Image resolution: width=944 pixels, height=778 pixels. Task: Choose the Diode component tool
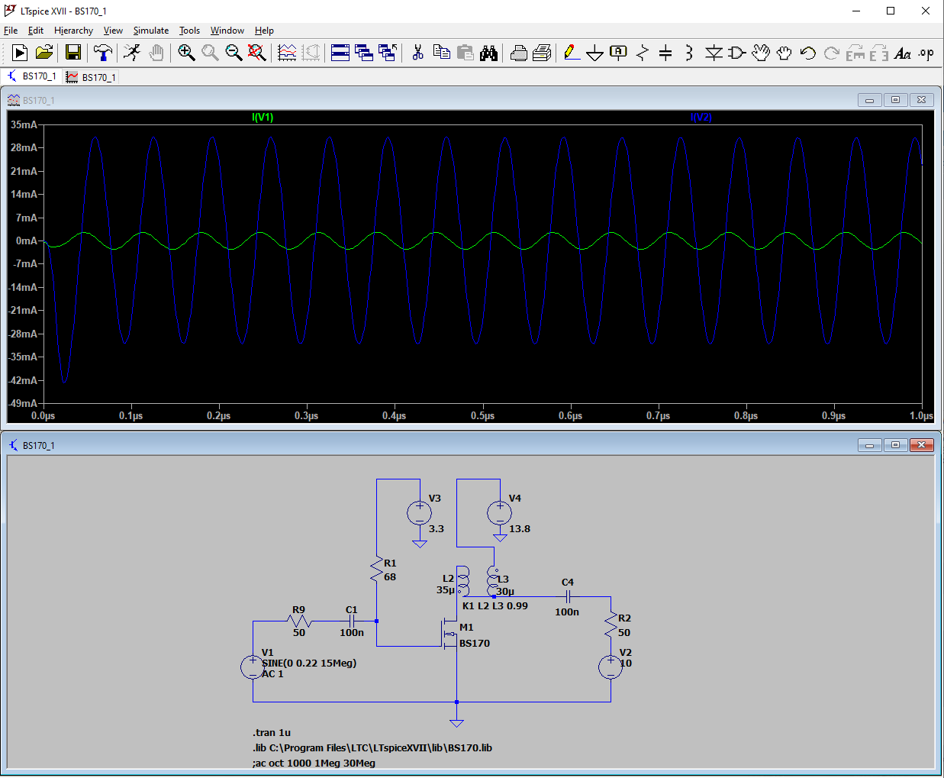pyautogui.click(x=714, y=53)
